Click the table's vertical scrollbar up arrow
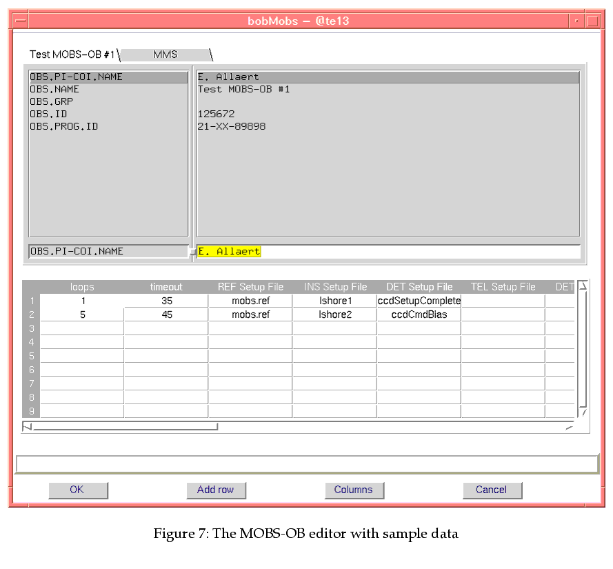This screenshot has height=569, width=613. [x=583, y=286]
